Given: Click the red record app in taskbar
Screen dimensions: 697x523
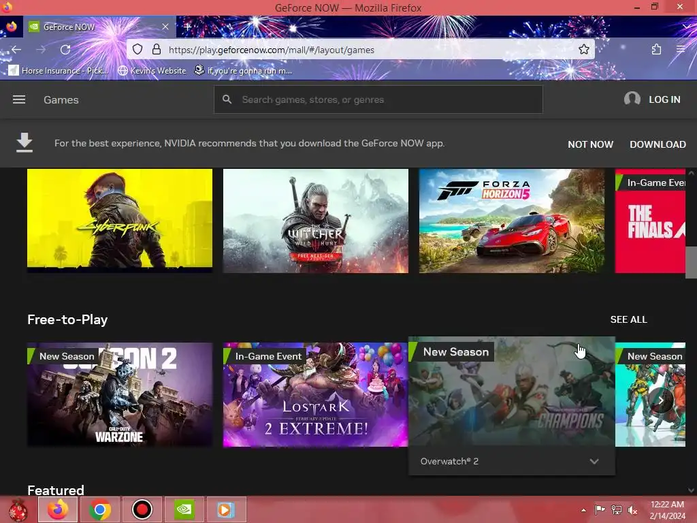Looking at the screenshot, I should pyautogui.click(x=142, y=509).
